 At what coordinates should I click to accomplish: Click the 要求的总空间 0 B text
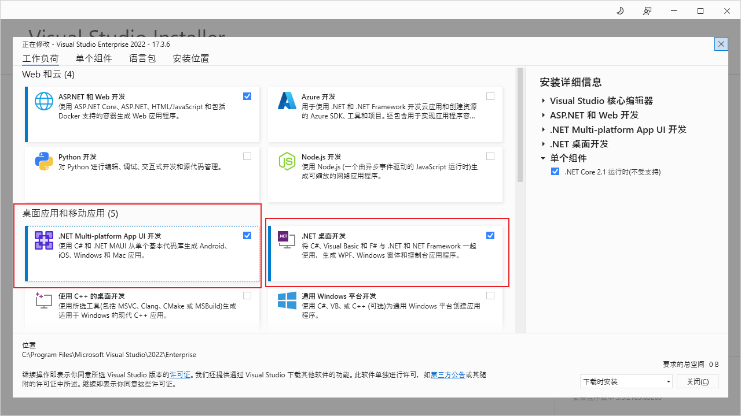[691, 365]
